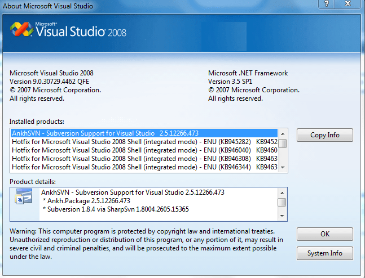Screen dimensions: 365x278
Task: Click the product details scroll up arrow
Action: [282, 193]
